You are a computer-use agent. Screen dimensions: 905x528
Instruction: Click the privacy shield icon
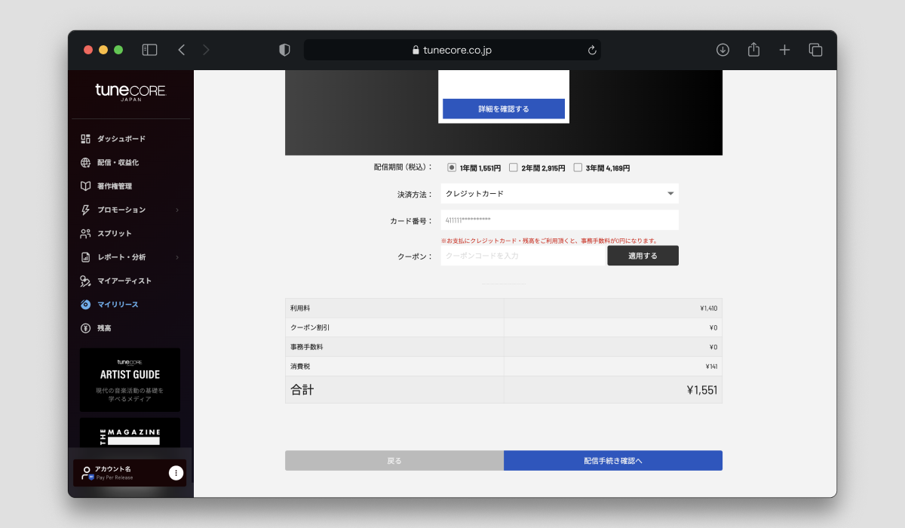coord(284,50)
